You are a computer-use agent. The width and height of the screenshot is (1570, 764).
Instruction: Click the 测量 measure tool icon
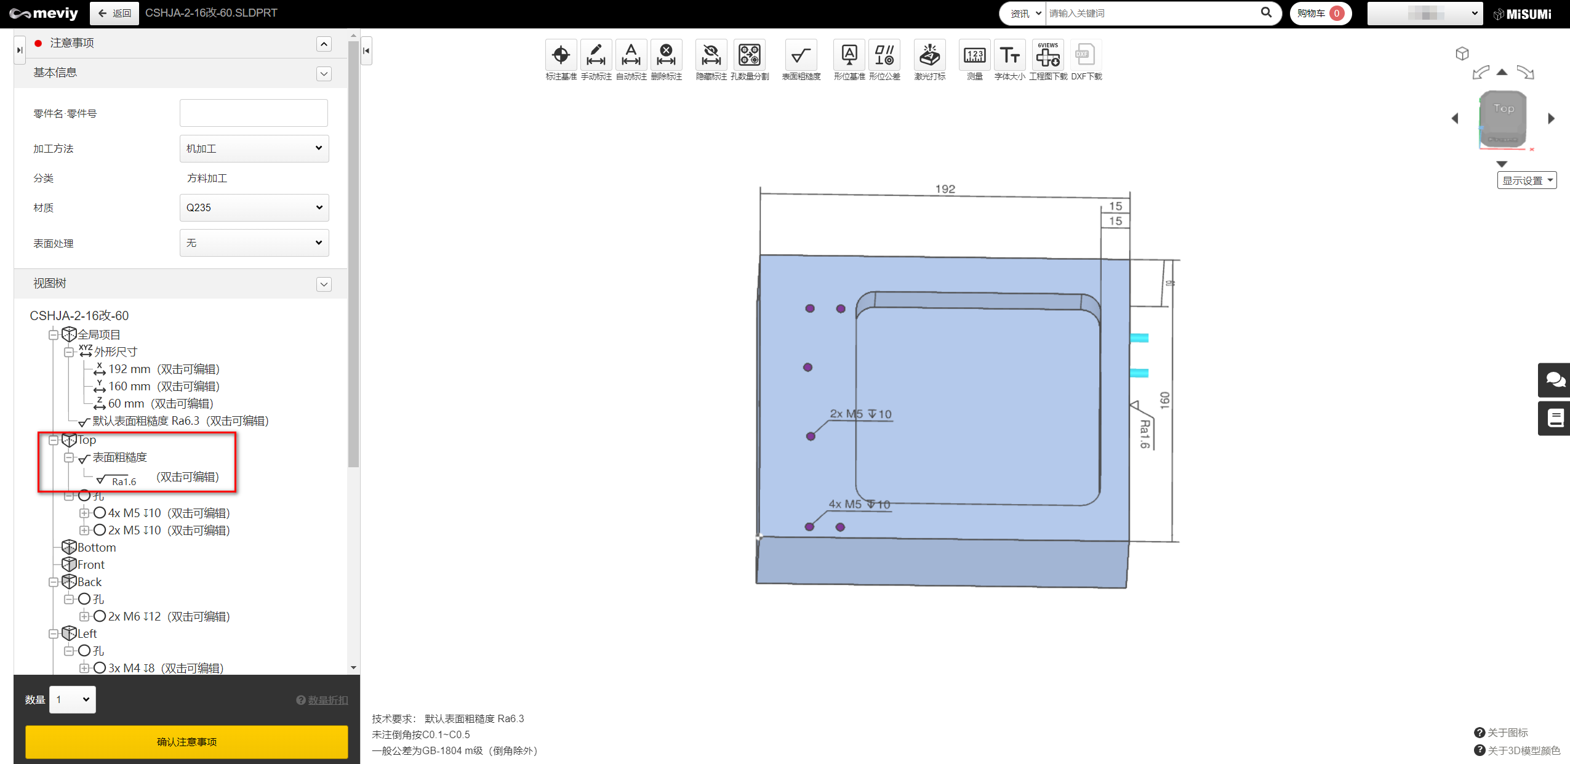(974, 56)
